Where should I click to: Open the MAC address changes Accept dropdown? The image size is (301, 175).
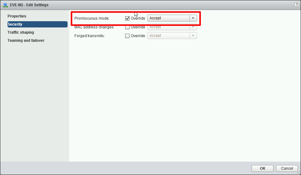[172, 27]
